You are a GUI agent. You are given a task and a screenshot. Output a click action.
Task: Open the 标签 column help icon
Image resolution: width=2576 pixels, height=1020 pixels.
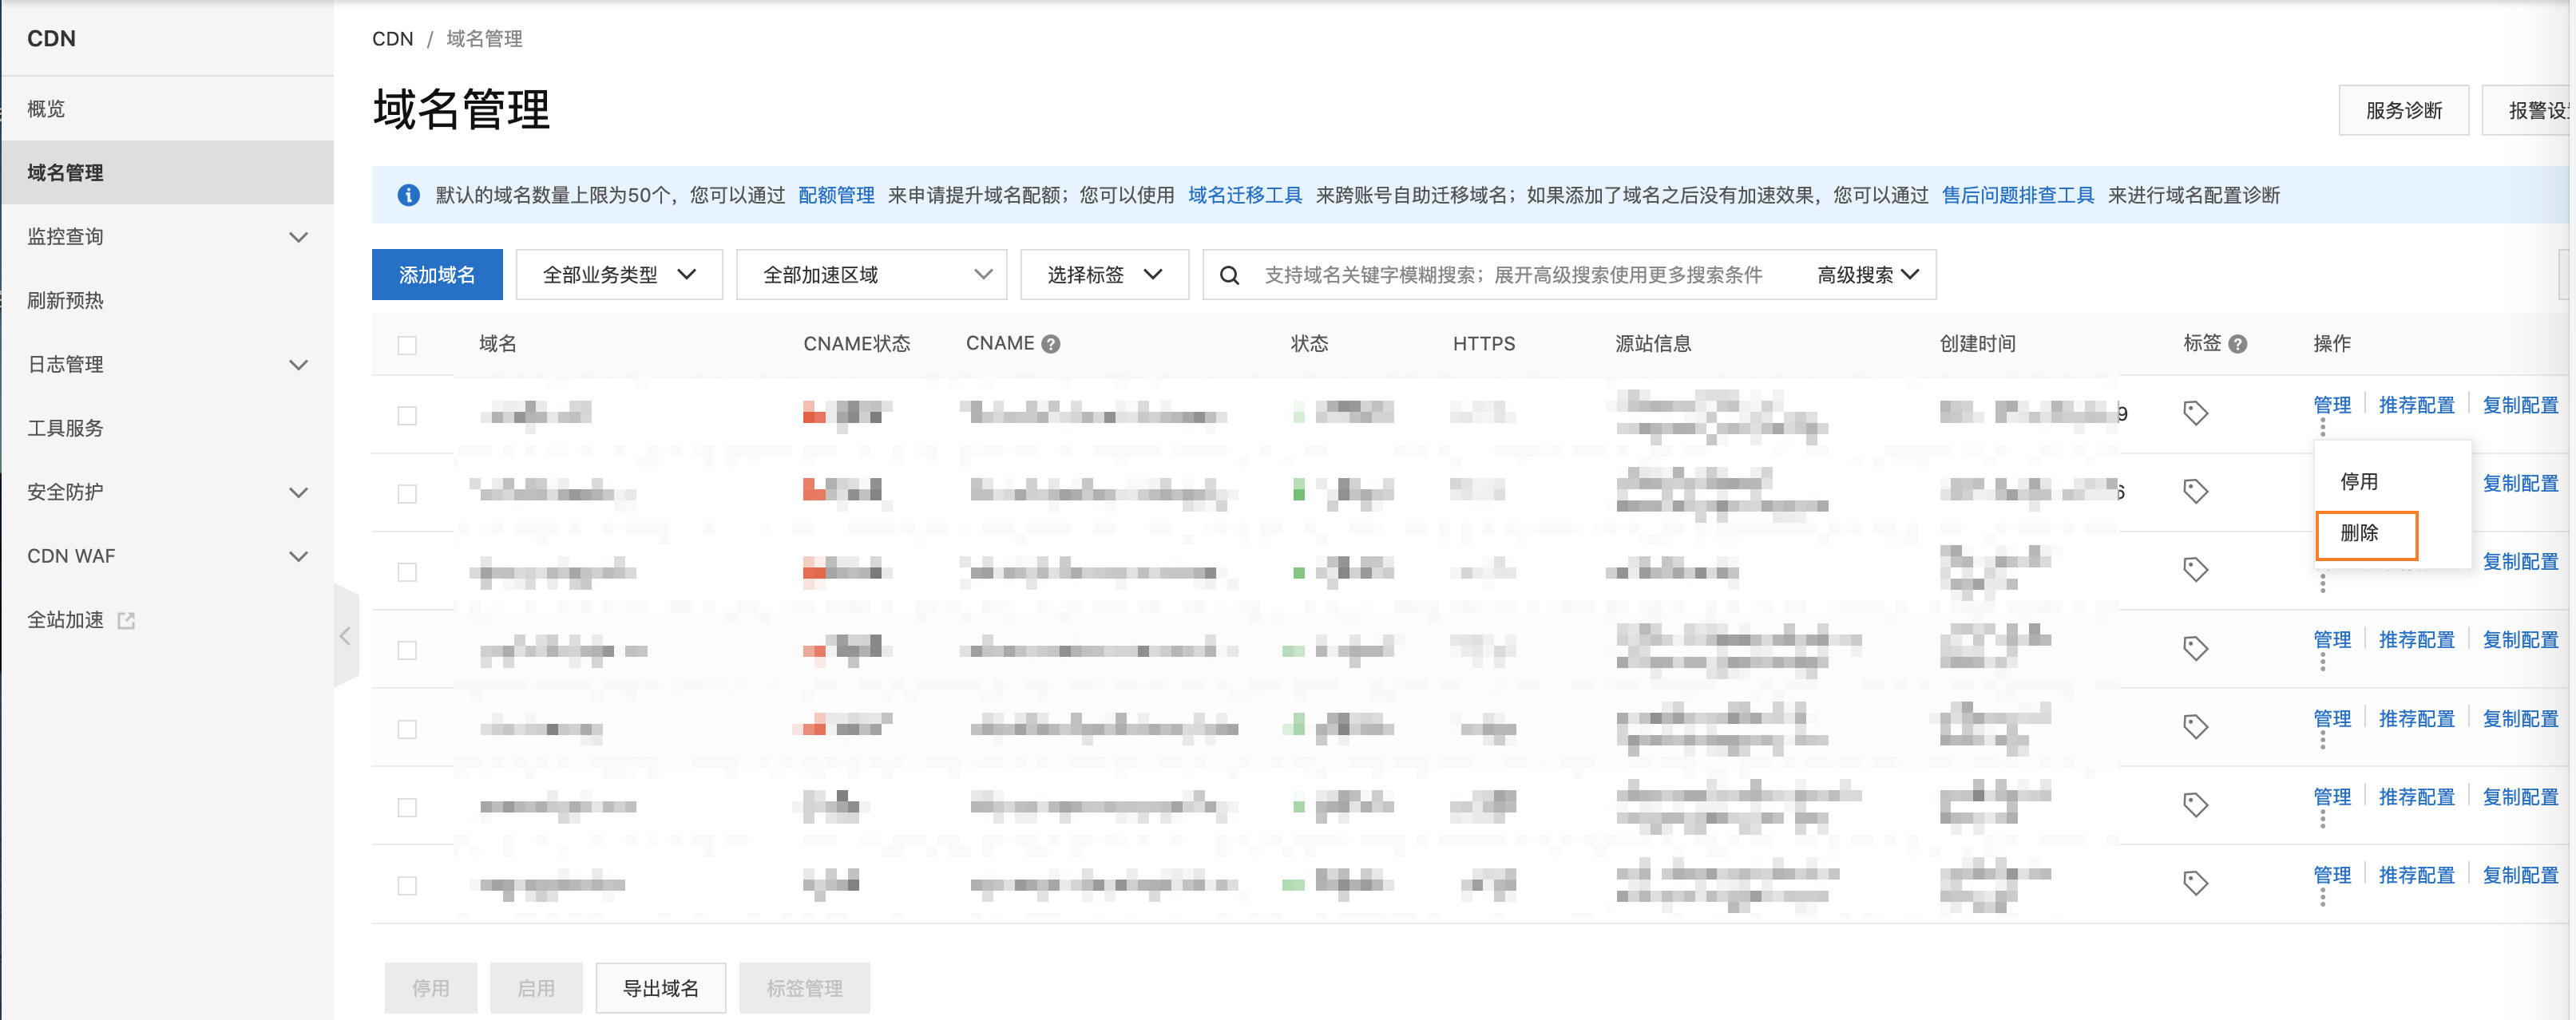[x=2238, y=344]
